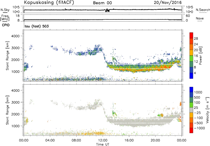Click the gray band of velocity colorbar
The image size is (210, 146).
tap(191, 110)
